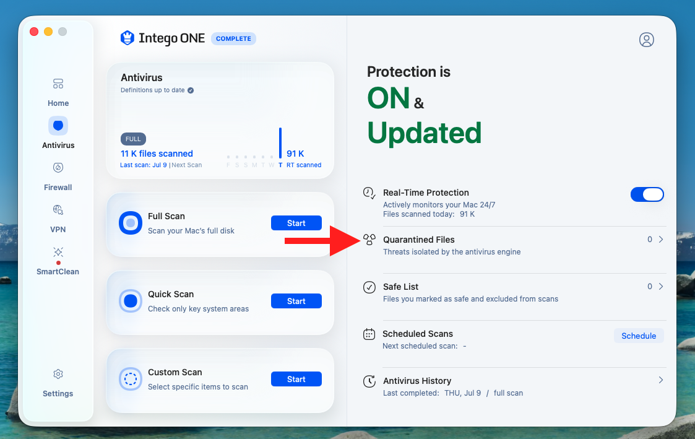Open the Settings gear icon
The width and height of the screenshot is (695, 439).
point(58,374)
